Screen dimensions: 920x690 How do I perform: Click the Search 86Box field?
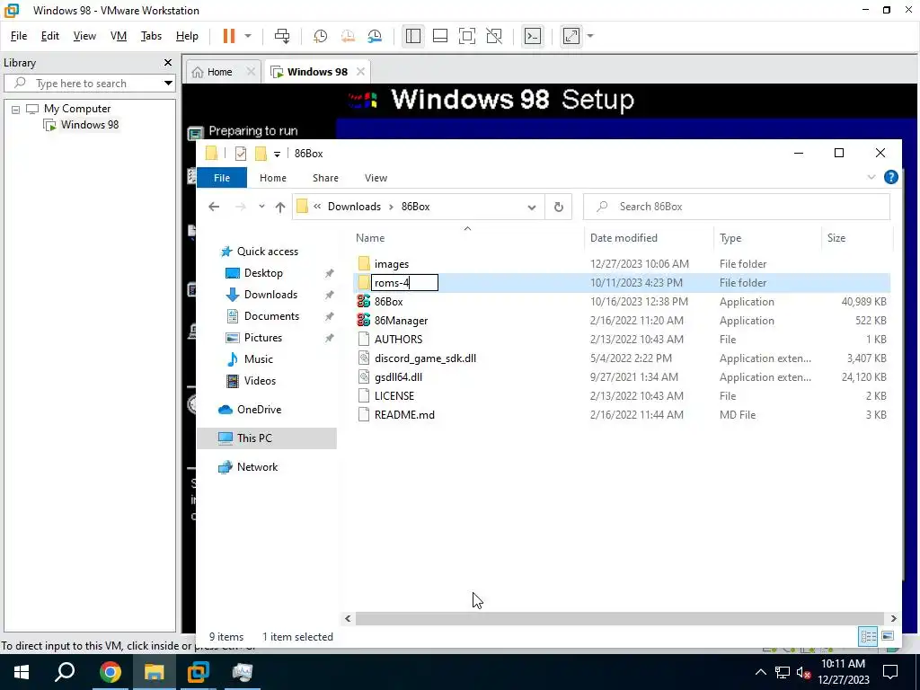click(737, 207)
